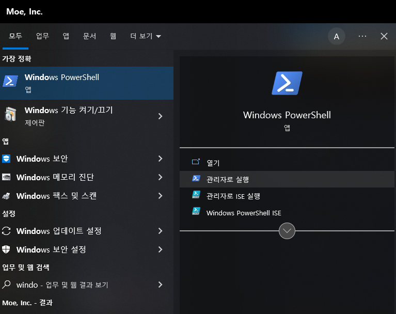Viewport: 396px width, 314px height.
Task: Click the magnifier icon beside windo search
Action: [x=6, y=285]
